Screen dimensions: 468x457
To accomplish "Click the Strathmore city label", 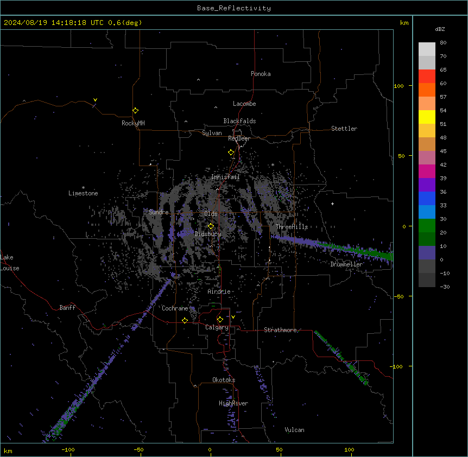I will tap(280, 330).
